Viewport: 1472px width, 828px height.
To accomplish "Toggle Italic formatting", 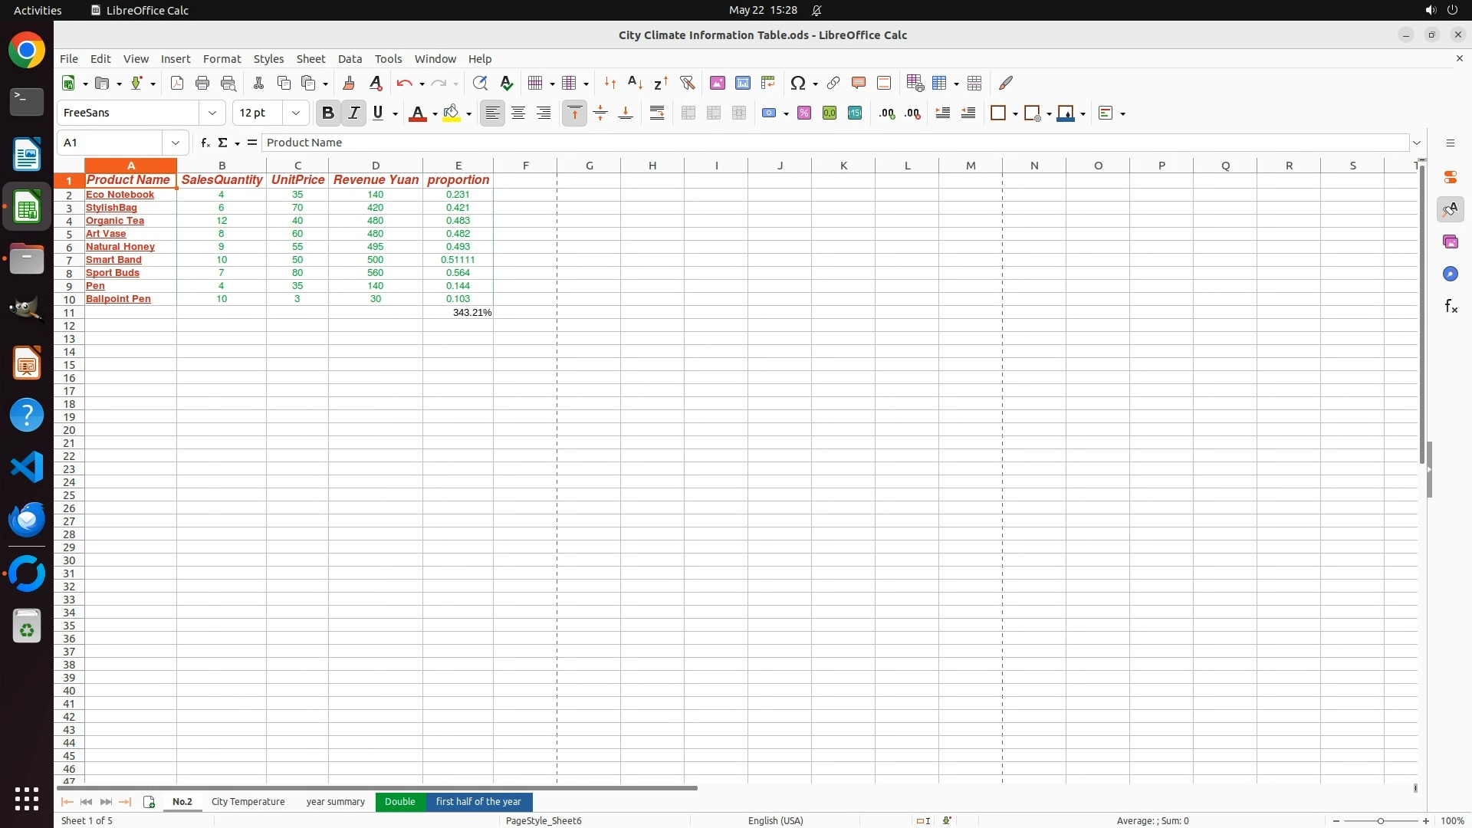I will (353, 113).
